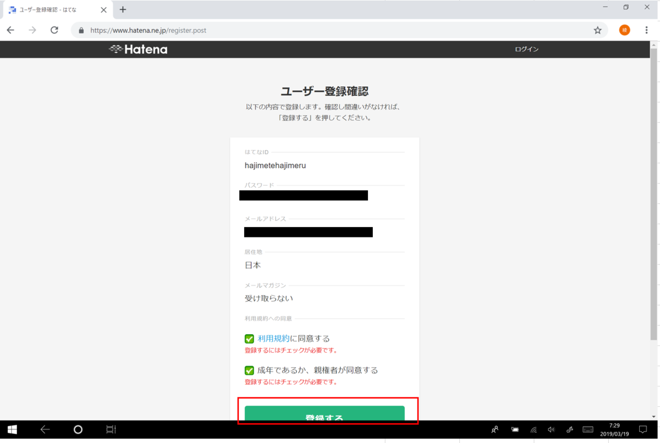Open a new browser tab
Screen dimensions: 660x443
(x=123, y=9)
